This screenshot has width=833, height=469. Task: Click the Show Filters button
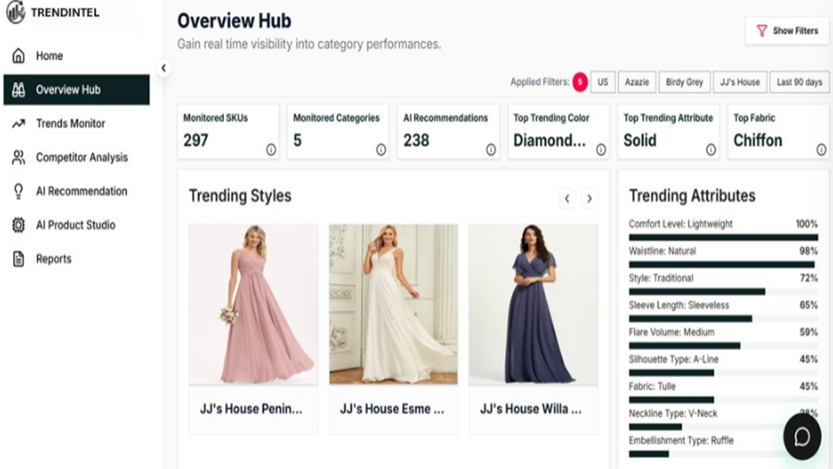[x=787, y=31]
